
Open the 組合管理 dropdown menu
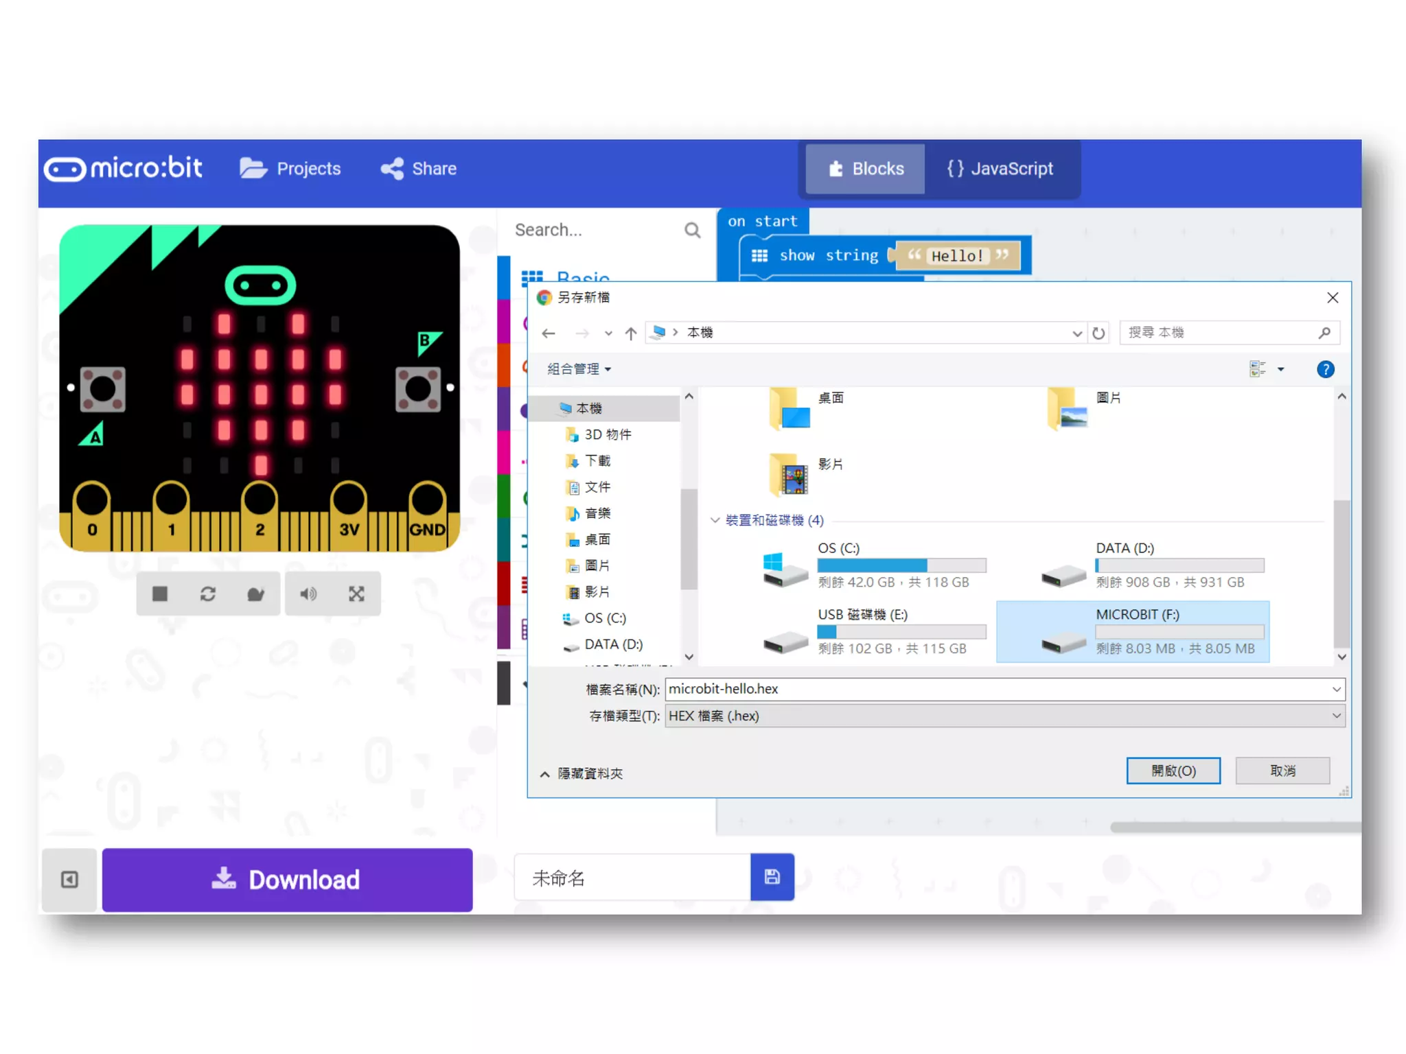579,369
